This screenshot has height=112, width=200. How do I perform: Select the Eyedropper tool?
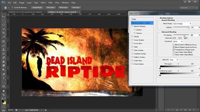click(x=3, y=37)
